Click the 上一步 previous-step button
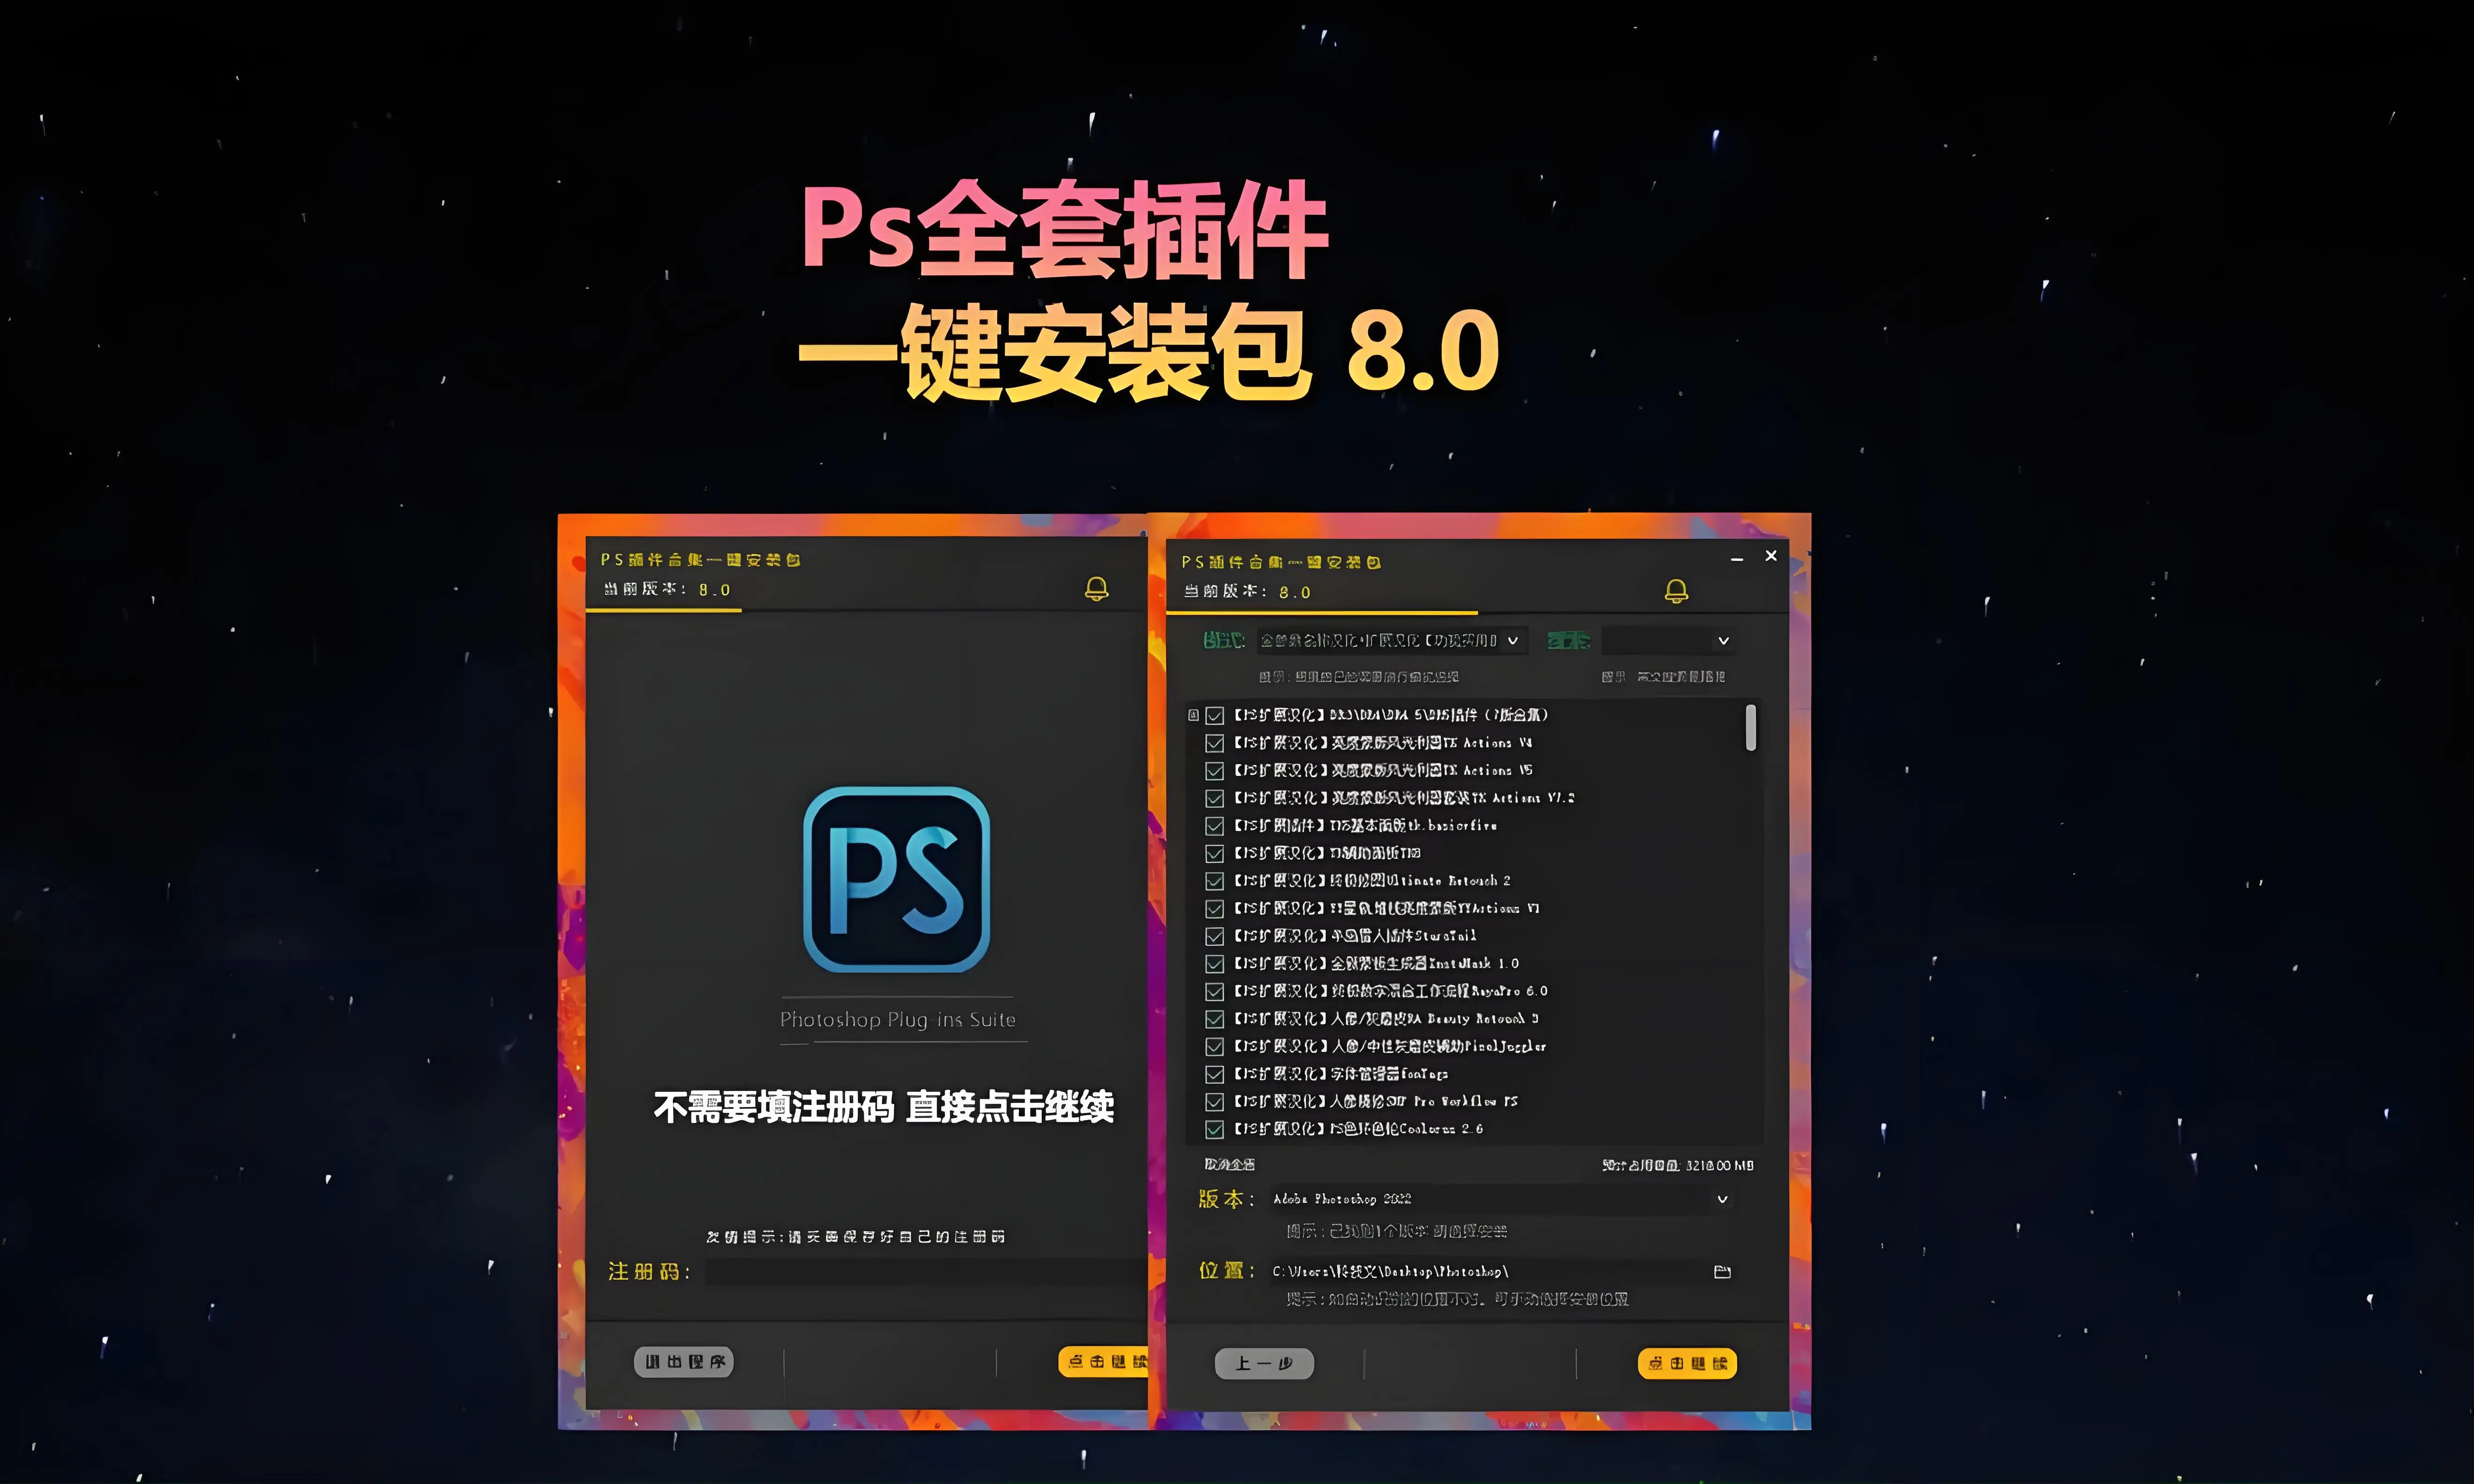Screen dimensions: 2474x1484 1264,1364
